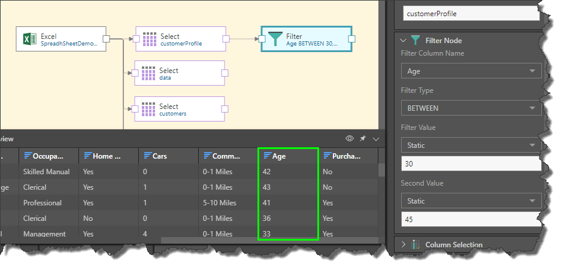This screenshot has width=564, height=270.
Task: Open the Filter Value Static dropdown
Action: 471,145
